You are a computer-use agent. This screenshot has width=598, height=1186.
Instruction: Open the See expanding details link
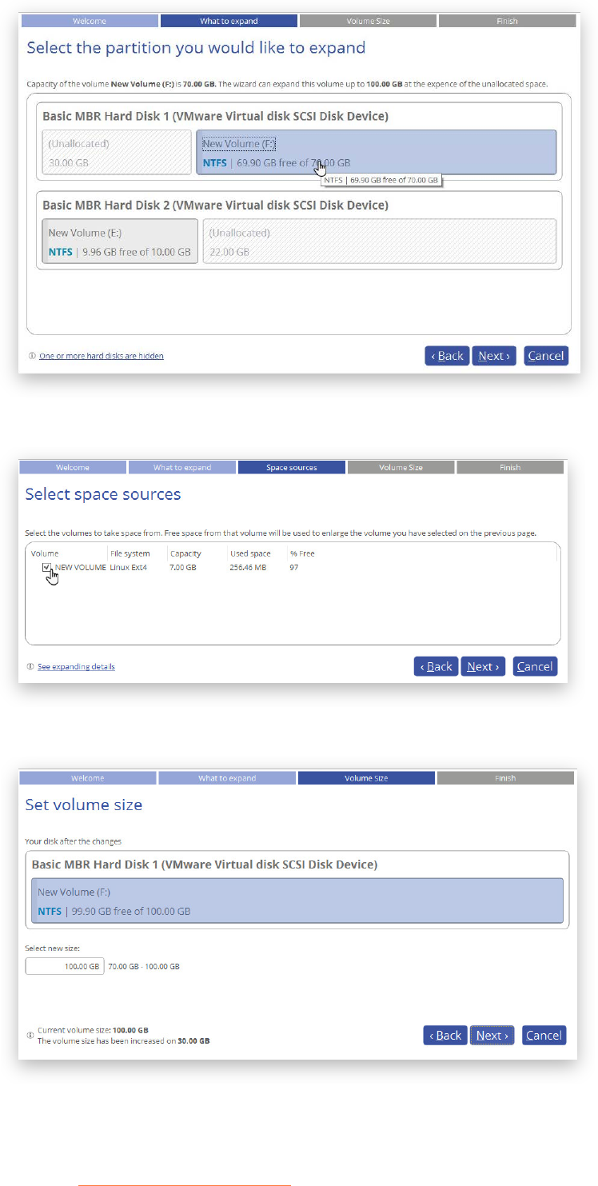tap(76, 666)
